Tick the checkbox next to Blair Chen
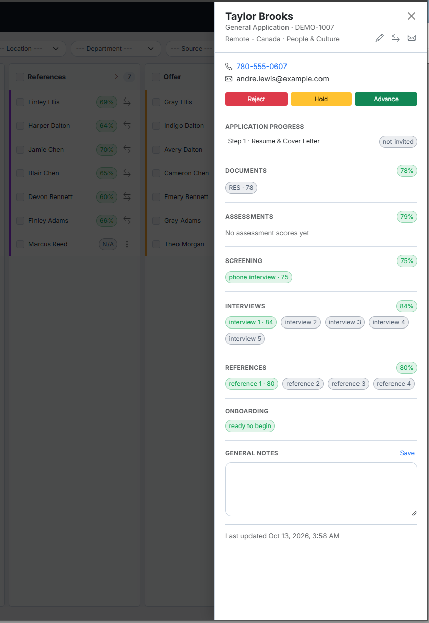 [20, 173]
